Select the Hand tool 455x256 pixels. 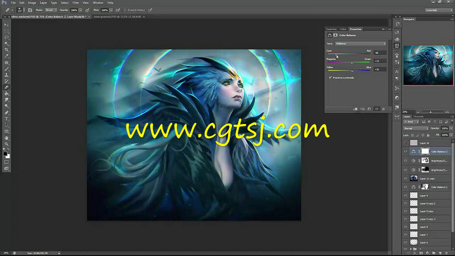pos(6,138)
